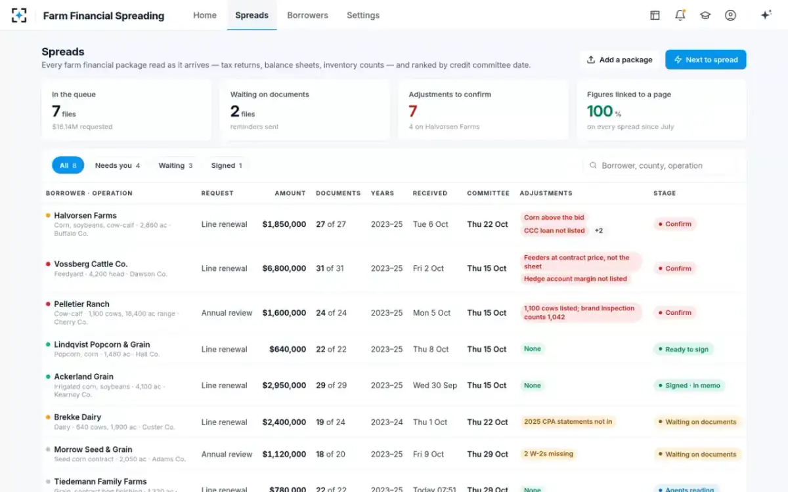The height and width of the screenshot is (492, 788).
Task: Open the 1,100 cows listed adjustment
Action: pos(580,313)
